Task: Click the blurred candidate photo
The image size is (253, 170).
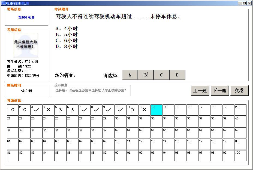Action: tap(26, 45)
